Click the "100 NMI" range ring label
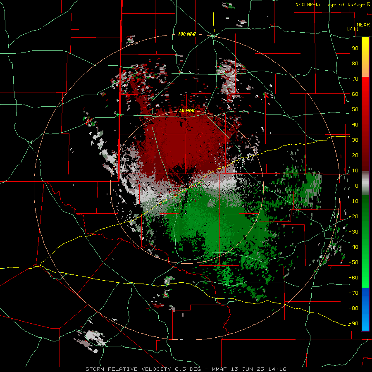This screenshot has width=372, height=372. click(x=187, y=34)
